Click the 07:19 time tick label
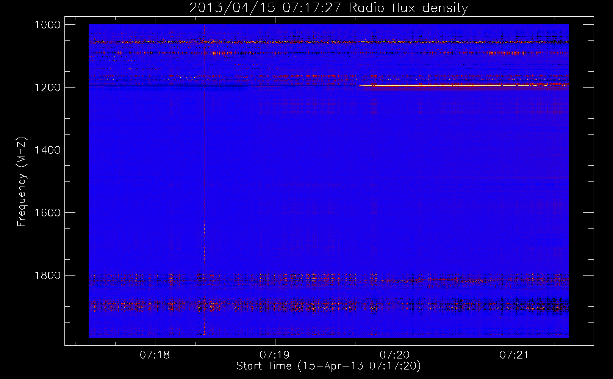This screenshot has width=613, height=379. [x=275, y=355]
